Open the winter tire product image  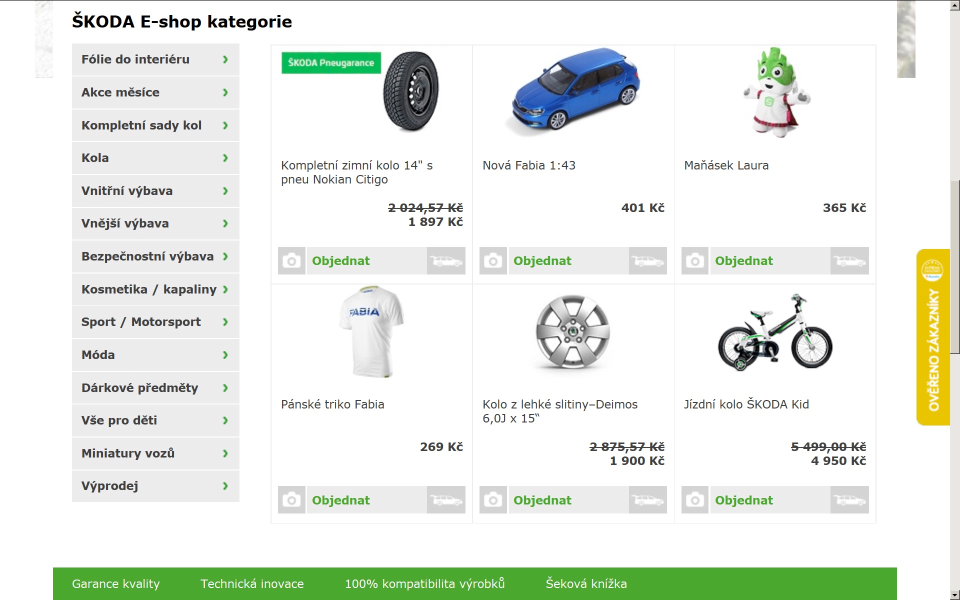[411, 91]
